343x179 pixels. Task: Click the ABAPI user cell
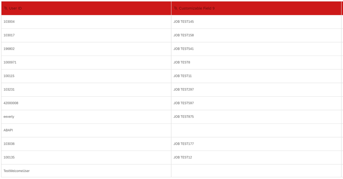[x=86, y=130]
